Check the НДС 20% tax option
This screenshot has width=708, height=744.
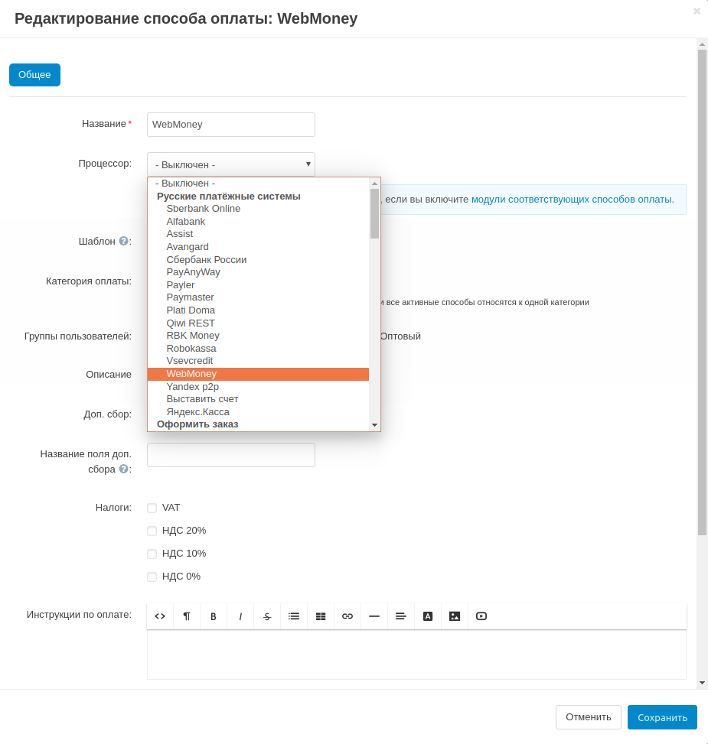(152, 531)
